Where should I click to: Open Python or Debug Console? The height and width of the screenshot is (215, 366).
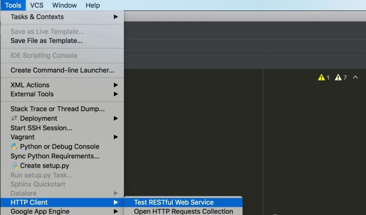62,147
